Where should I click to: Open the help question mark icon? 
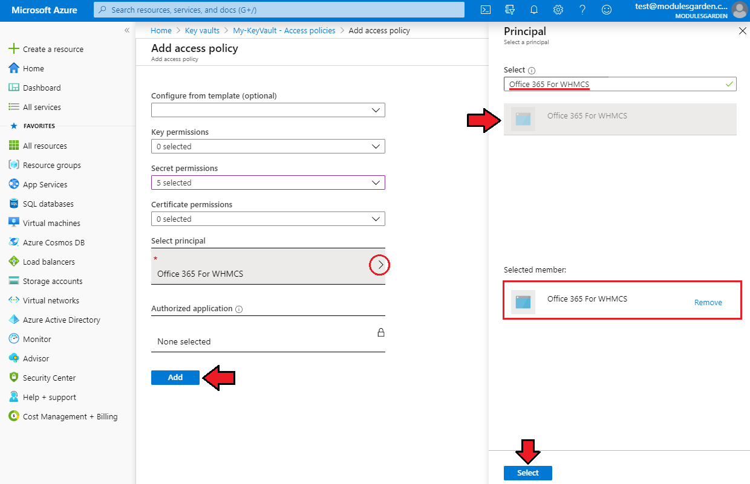[x=582, y=10]
